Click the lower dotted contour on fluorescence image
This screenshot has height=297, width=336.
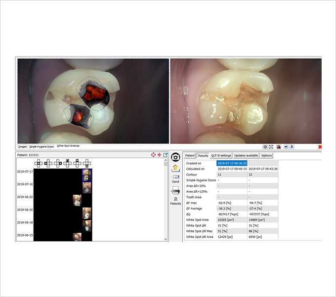pyautogui.click(x=79, y=116)
